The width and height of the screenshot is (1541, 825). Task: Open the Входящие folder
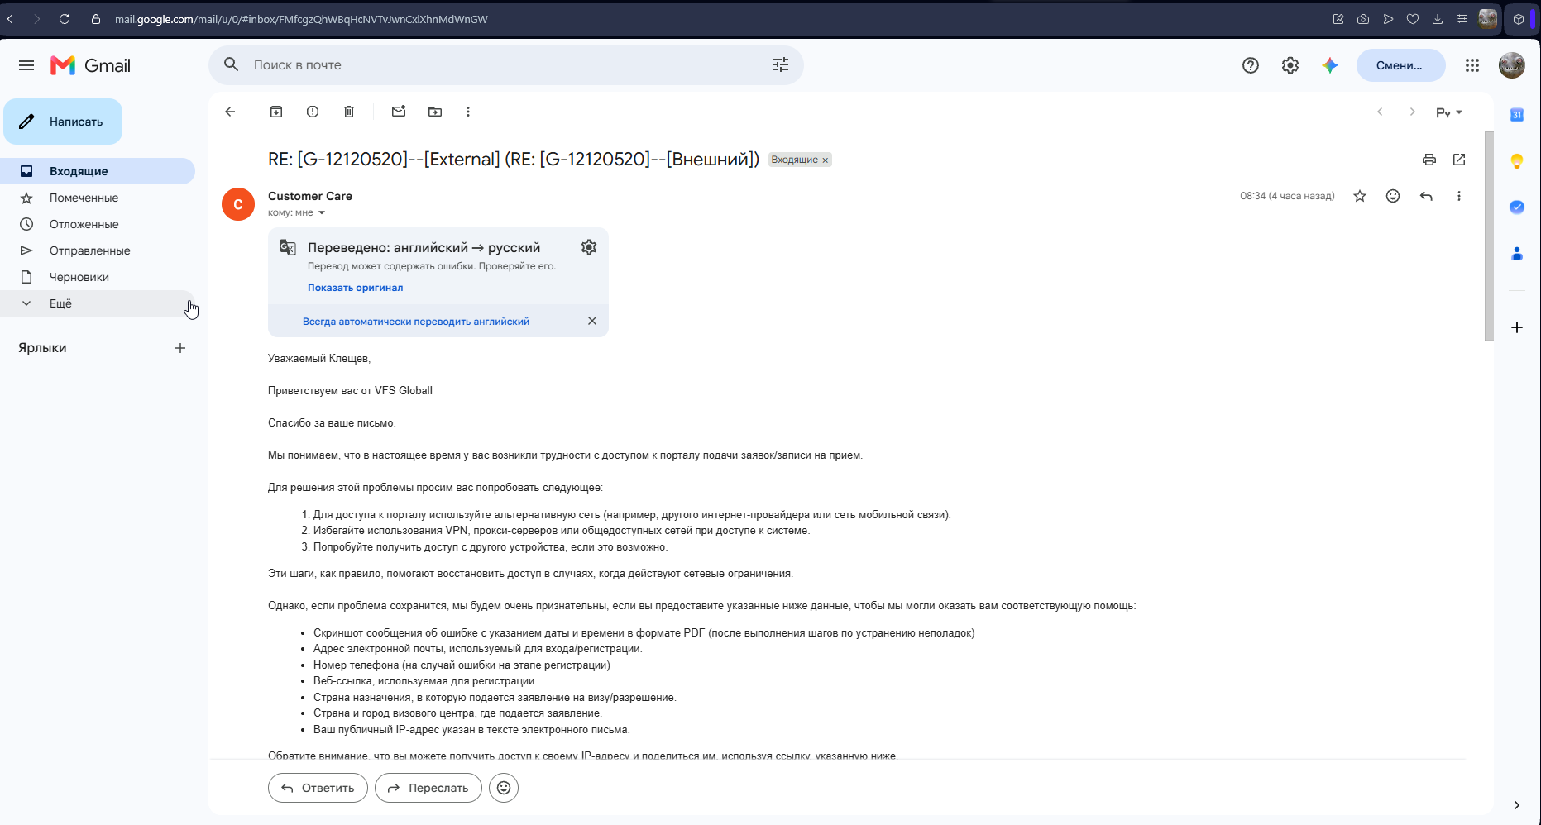[x=98, y=171]
